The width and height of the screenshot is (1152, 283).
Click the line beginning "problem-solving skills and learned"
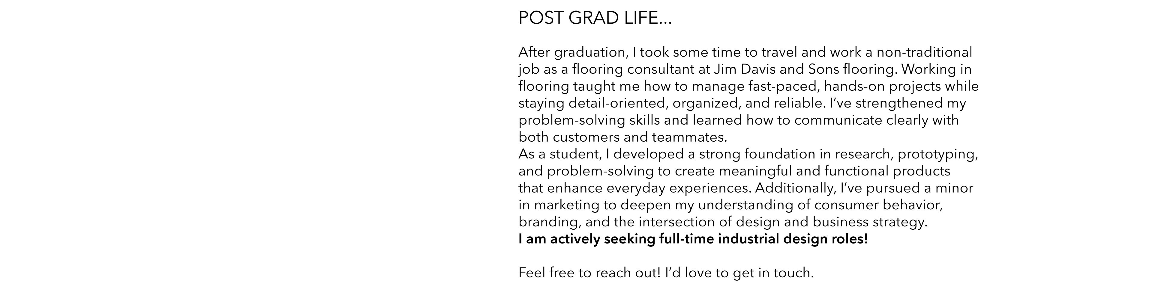[738, 120]
